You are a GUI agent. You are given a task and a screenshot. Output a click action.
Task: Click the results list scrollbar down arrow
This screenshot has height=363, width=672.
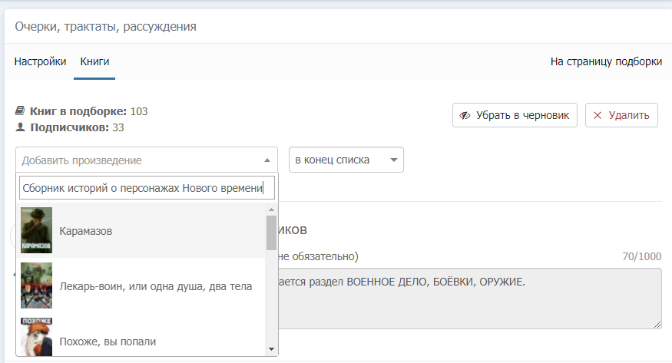click(x=271, y=349)
